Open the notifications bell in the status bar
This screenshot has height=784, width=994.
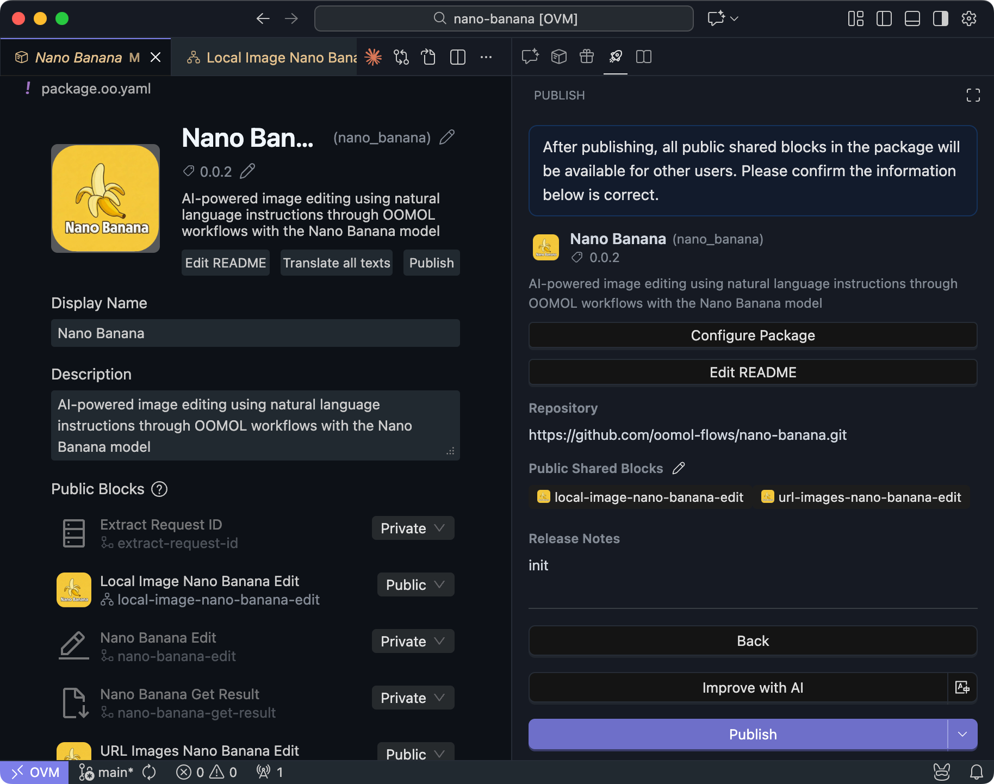pyautogui.click(x=977, y=771)
